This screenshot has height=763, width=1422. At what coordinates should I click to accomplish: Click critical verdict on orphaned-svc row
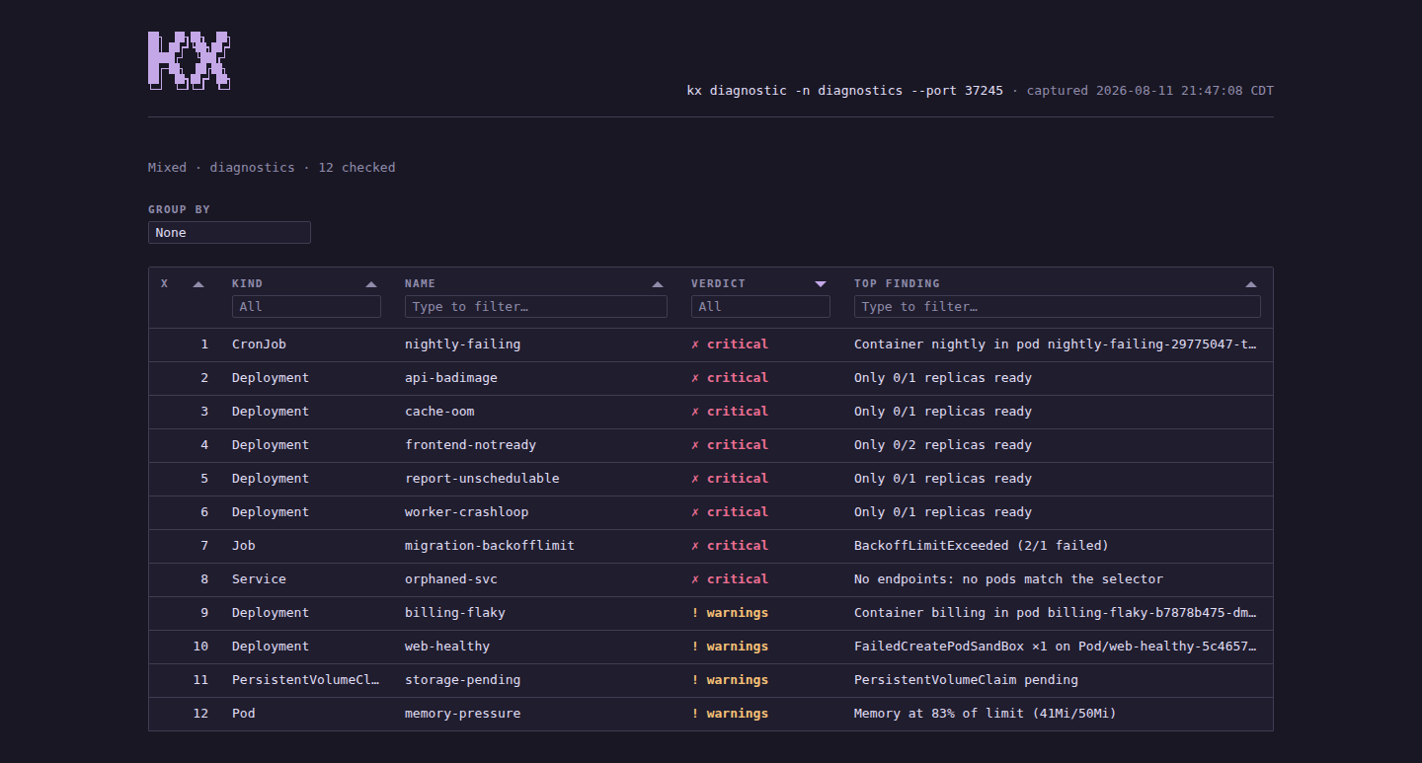[730, 579]
